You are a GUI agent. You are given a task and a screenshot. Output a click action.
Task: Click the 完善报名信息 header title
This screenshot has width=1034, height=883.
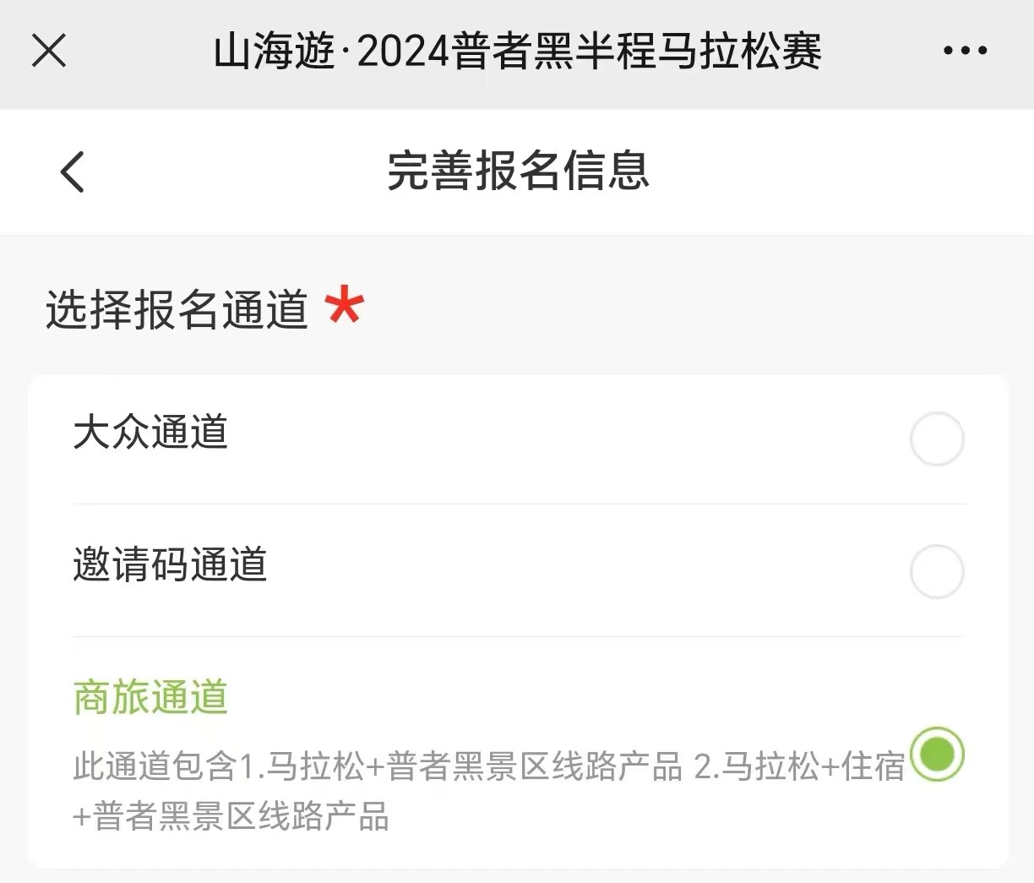(x=517, y=172)
